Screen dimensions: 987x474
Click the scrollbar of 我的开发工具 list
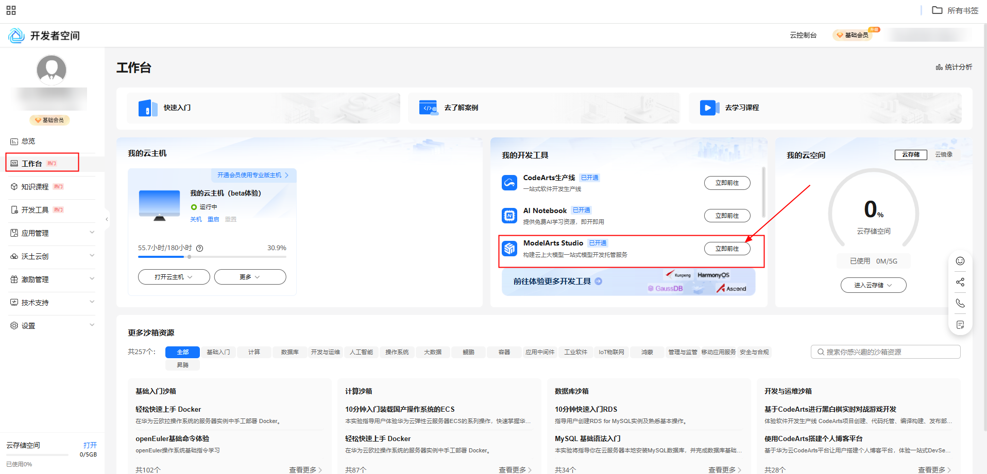click(x=763, y=191)
